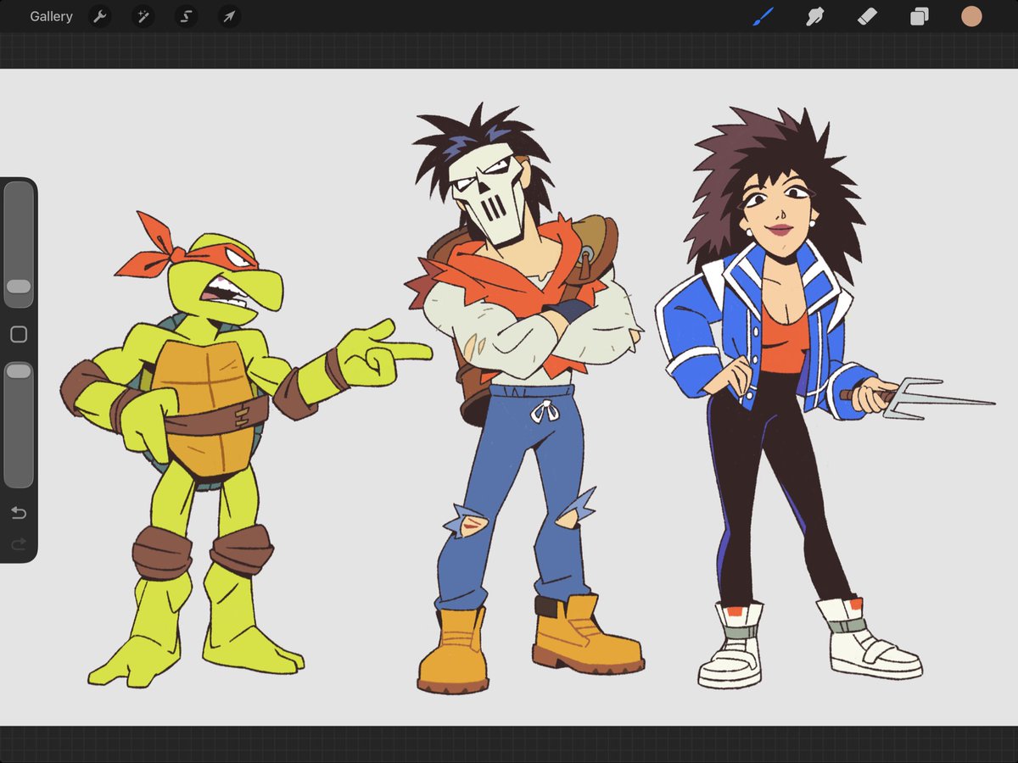The height and width of the screenshot is (763, 1018).
Task: Tap the square modify button on sidebar
Action: tap(19, 335)
